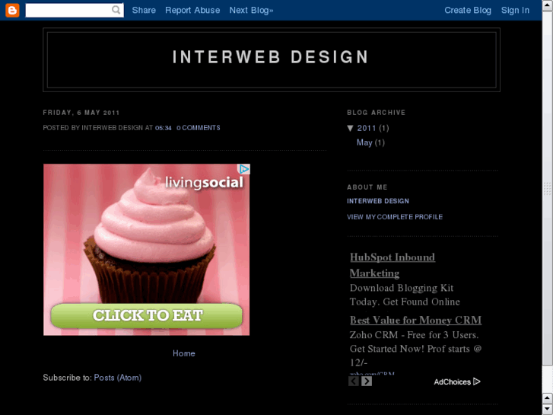Click VIEW MY COMPLETE PROFILE
The height and width of the screenshot is (415, 553).
395,217
